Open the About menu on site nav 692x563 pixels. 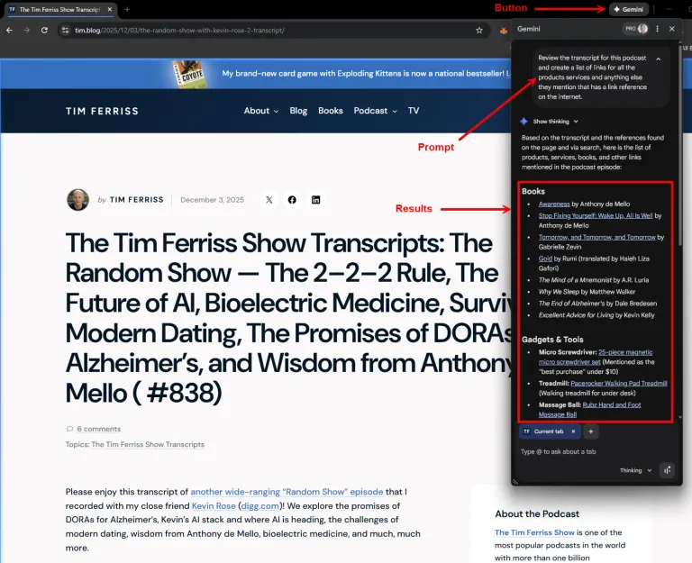(260, 111)
